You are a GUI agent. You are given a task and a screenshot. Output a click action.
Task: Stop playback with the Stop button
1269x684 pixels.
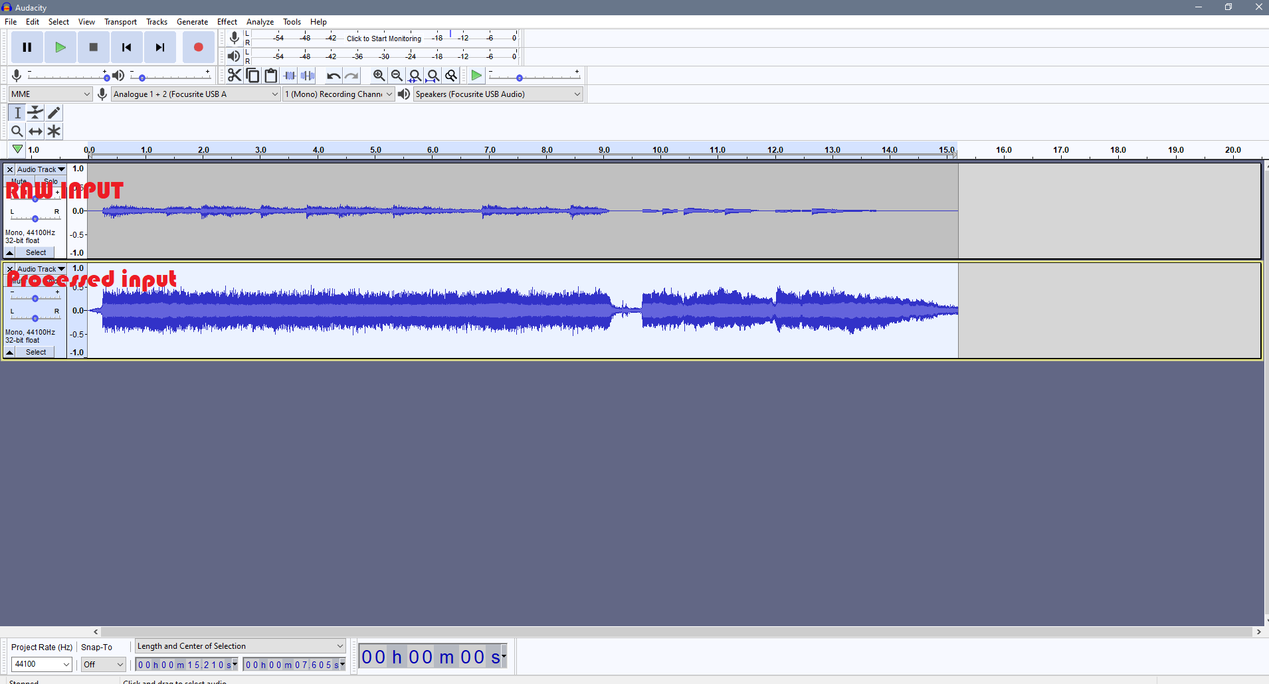(x=94, y=47)
